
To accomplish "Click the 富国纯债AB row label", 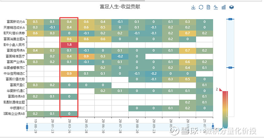I will (x=16, y=96).
